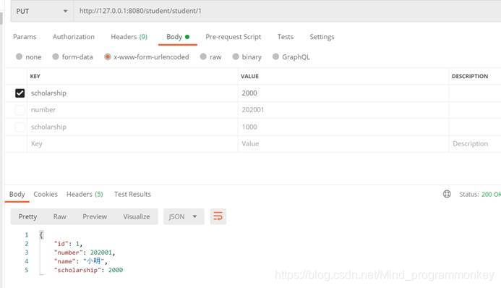This screenshot has width=501, height=288.
Task: Click the value cell 1000
Action: [x=343, y=127]
